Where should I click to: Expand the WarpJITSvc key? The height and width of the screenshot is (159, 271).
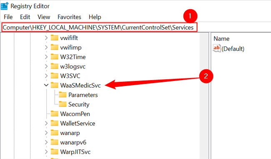tap(46, 152)
